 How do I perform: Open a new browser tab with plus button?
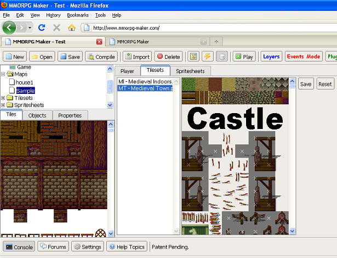(x=216, y=42)
